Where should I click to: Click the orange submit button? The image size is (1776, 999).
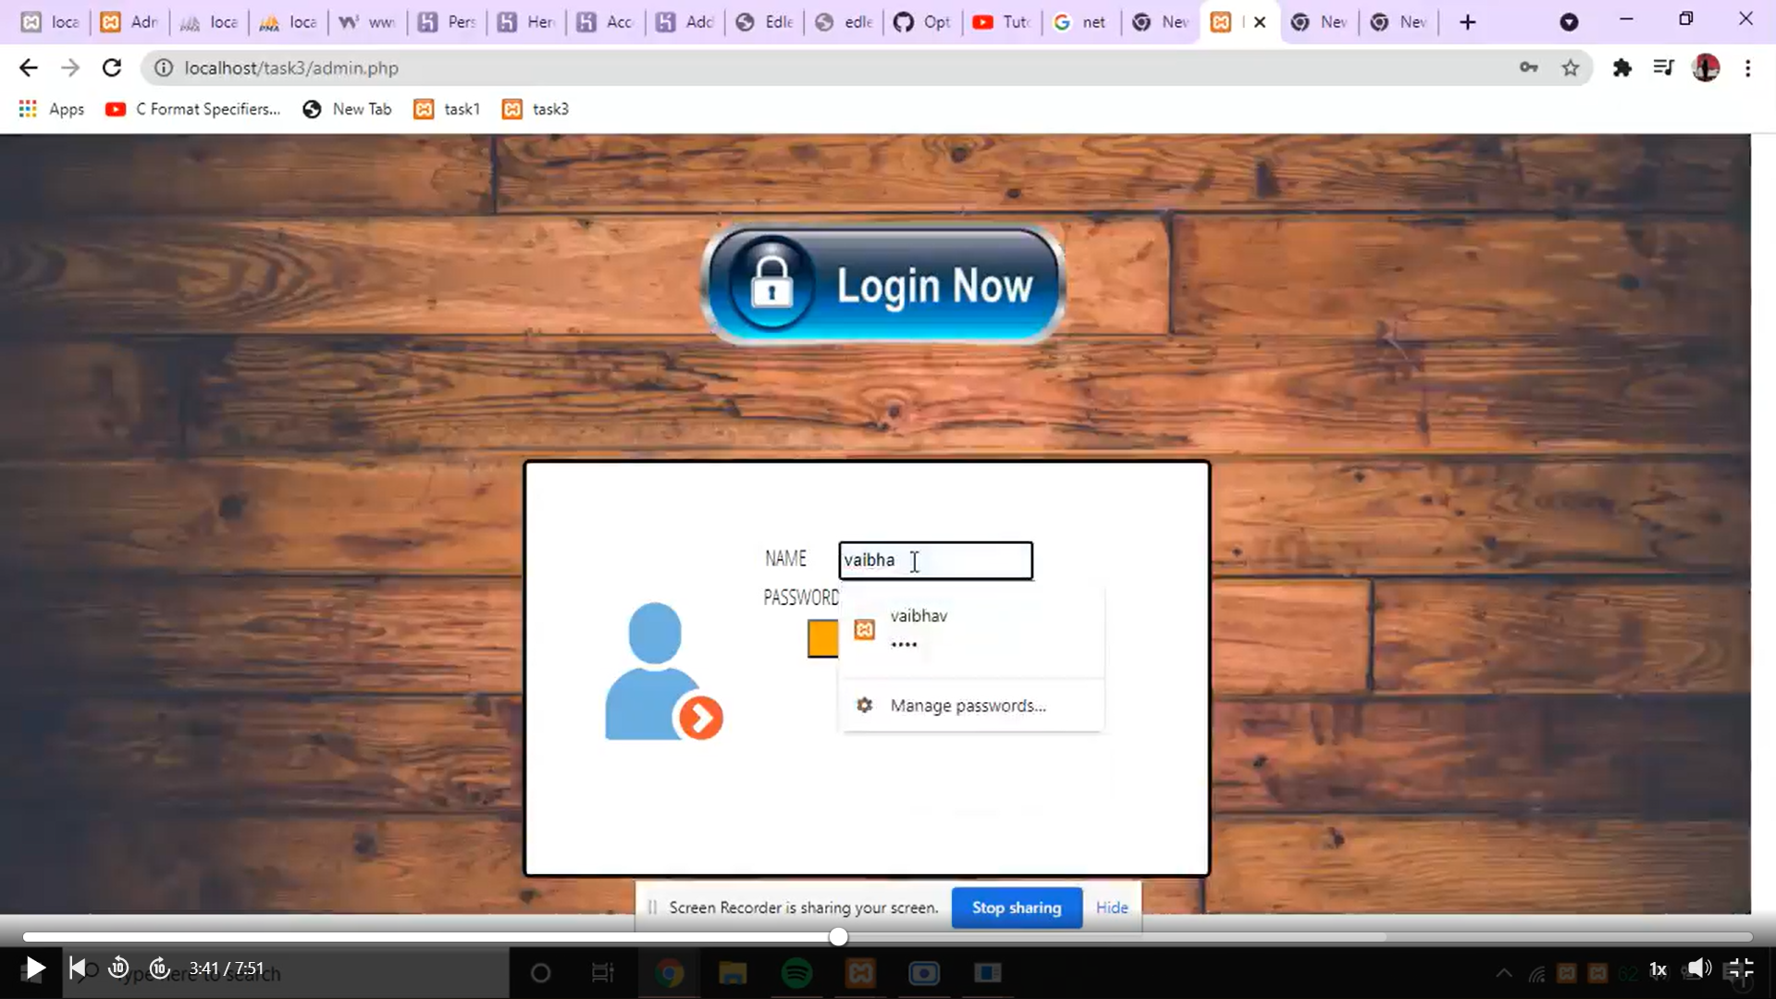click(822, 638)
